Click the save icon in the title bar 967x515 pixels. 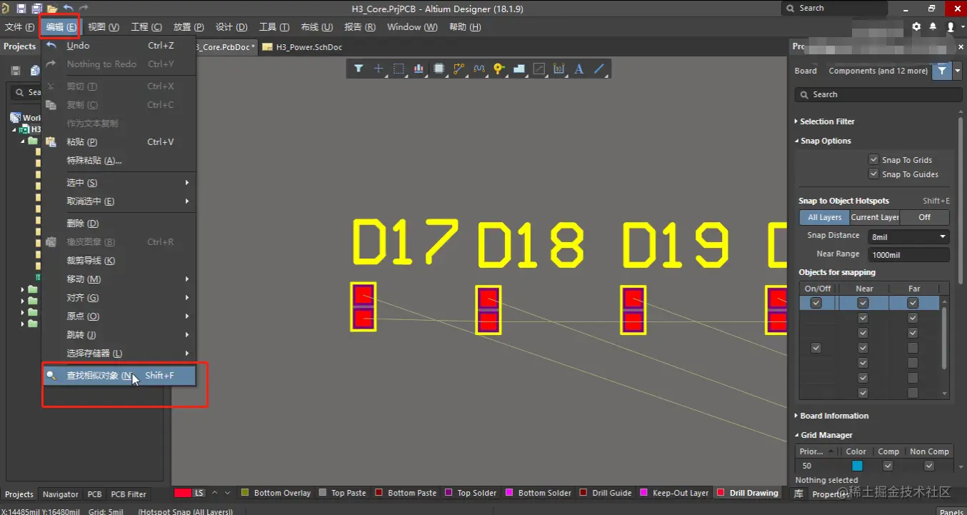[21, 9]
